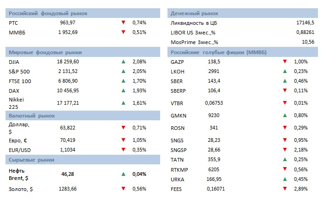The image size is (323, 202).
Task: Click the green arrow for Нефть Brent
Action: click(x=123, y=174)
